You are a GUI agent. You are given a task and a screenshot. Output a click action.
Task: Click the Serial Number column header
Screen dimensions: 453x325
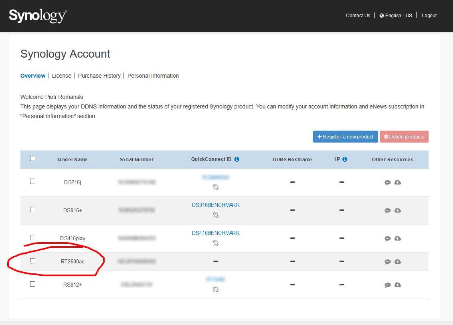click(137, 159)
